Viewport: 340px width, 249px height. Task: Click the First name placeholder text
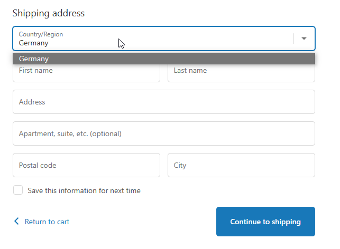[x=35, y=70]
